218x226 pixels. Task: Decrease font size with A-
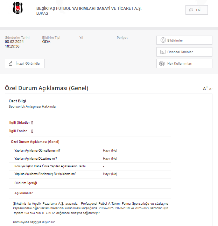(211, 89)
